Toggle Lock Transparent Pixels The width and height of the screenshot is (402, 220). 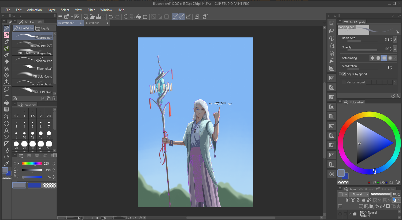pos(369,200)
